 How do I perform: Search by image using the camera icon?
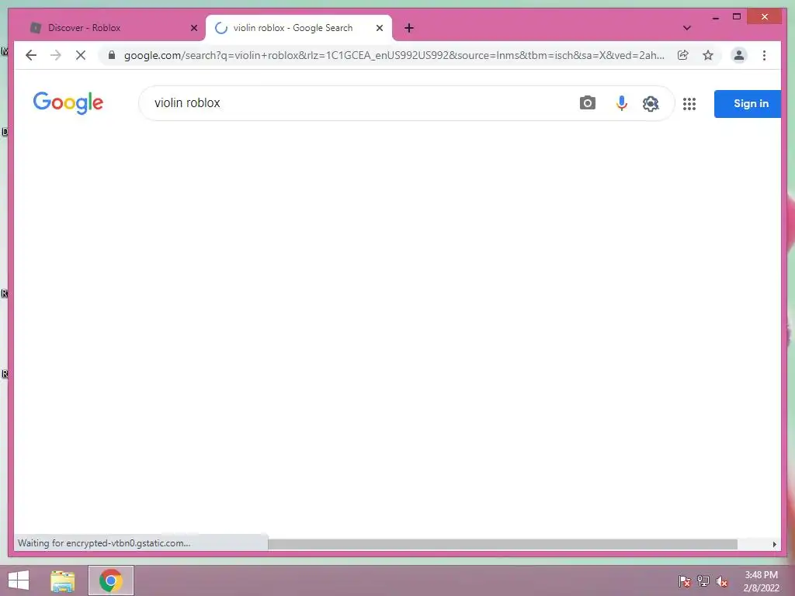[587, 103]
